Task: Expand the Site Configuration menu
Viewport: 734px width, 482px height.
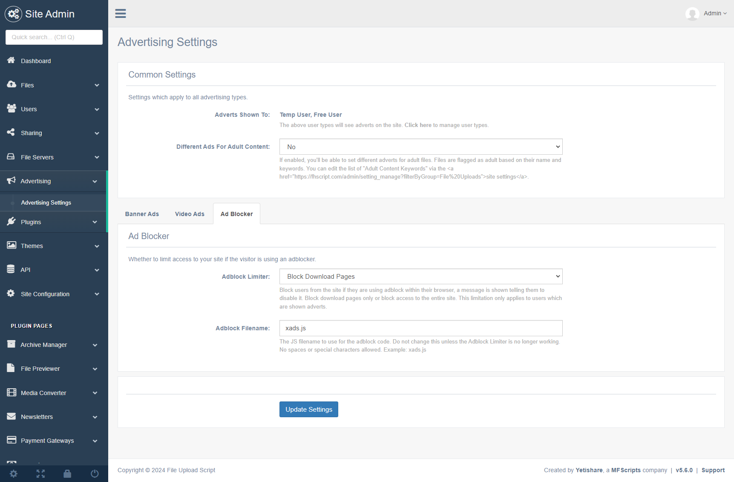Action: (x=54, y=294)
